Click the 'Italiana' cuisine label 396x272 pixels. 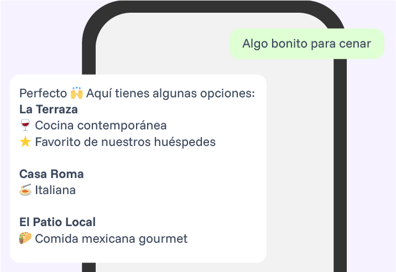coord(55,191)
